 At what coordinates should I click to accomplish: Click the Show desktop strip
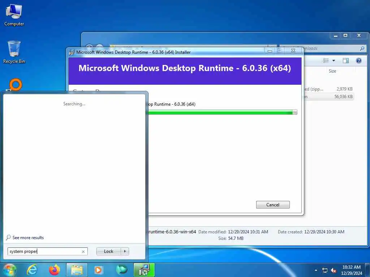tap(367, 270)
